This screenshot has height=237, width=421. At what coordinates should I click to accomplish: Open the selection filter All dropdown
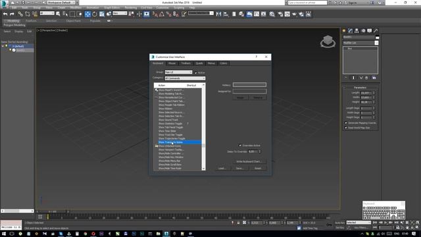pyautogui.click(x=47, y=13)
